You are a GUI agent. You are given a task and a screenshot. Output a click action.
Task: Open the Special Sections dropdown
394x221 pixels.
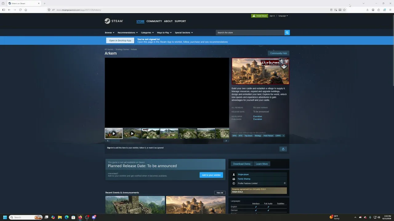click(x=184, y=33)
